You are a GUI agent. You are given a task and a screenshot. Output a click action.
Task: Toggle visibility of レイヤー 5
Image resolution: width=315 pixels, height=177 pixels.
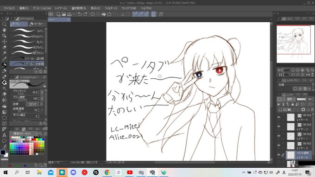(279, 155)
